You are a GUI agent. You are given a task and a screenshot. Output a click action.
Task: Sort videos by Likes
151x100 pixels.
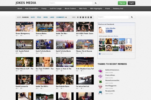point(52,17)
